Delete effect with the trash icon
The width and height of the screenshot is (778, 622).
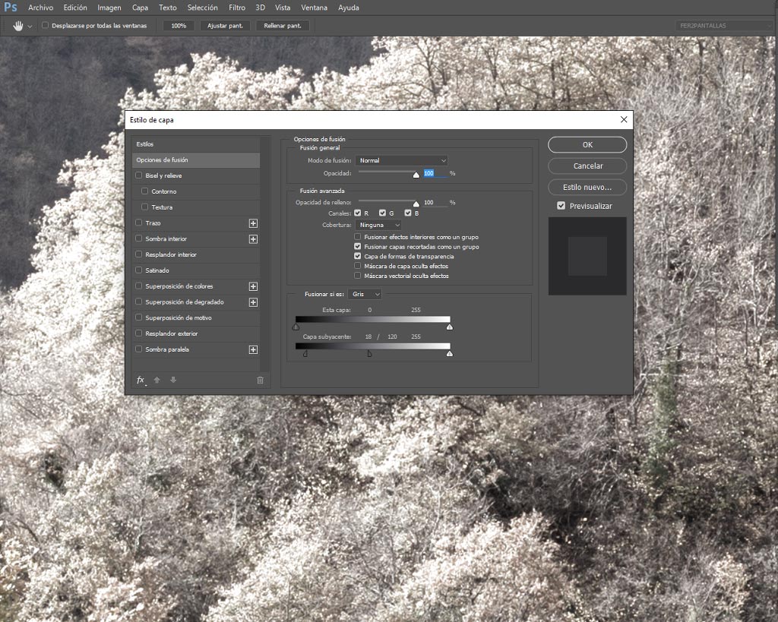pyautogui.click(x=260, y=380)
